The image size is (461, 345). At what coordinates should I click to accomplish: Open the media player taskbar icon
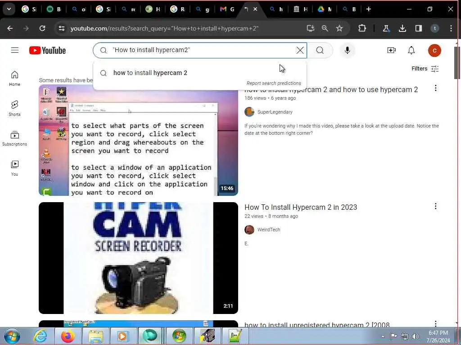122,336
